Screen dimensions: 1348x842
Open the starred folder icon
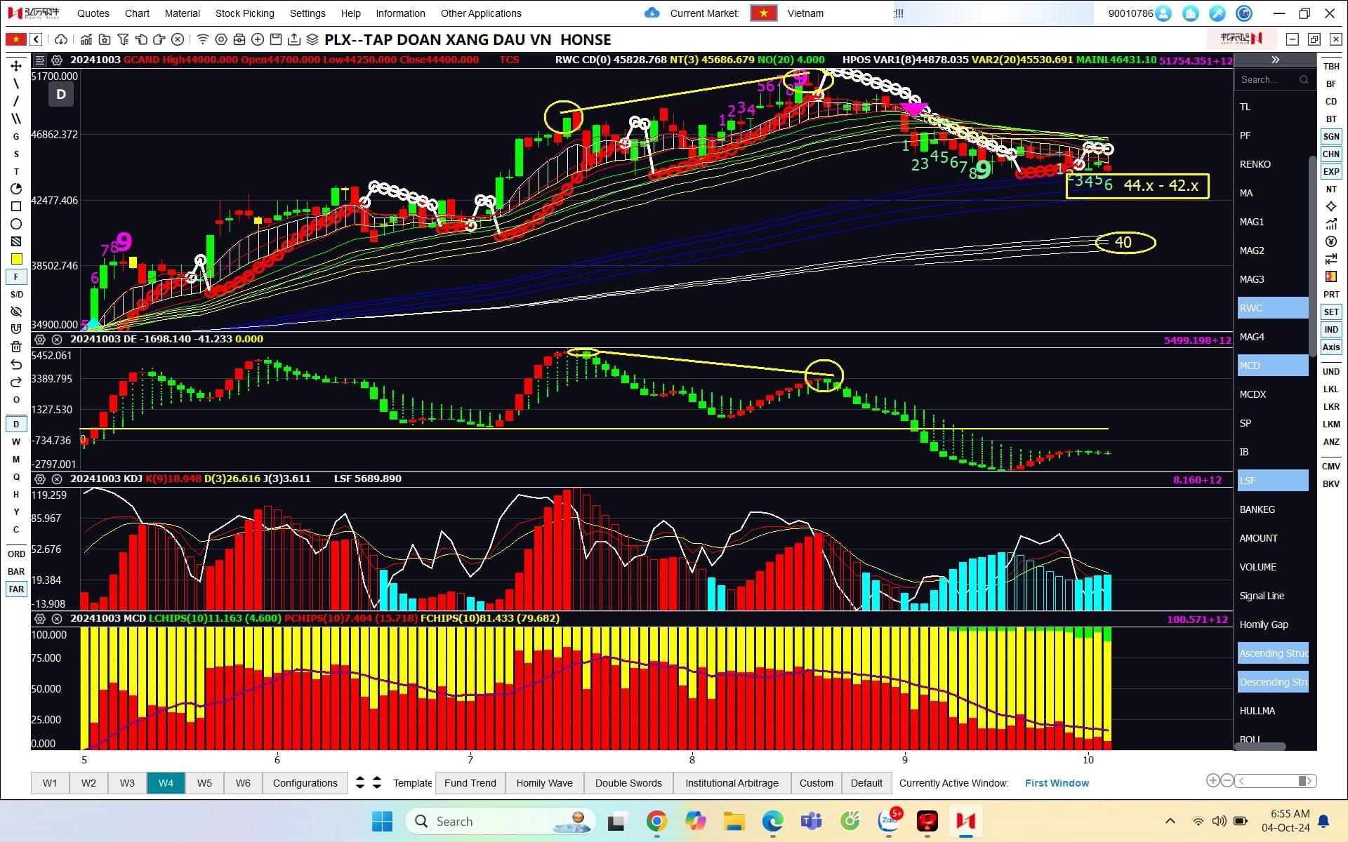105,39
